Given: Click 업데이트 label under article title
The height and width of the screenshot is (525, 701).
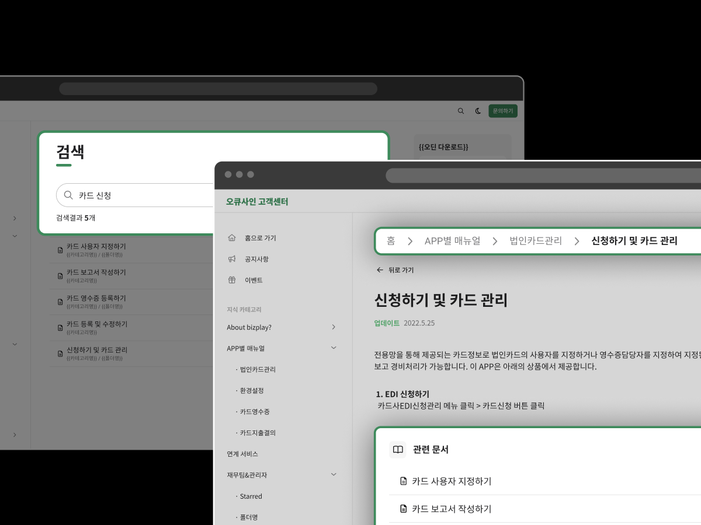Looking at the screenshot, I should click(387, 323).
